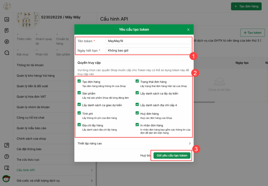Open the order checklist icon in sidebar
The width and height of the screenshot is (268, 186).
(7, 31)
